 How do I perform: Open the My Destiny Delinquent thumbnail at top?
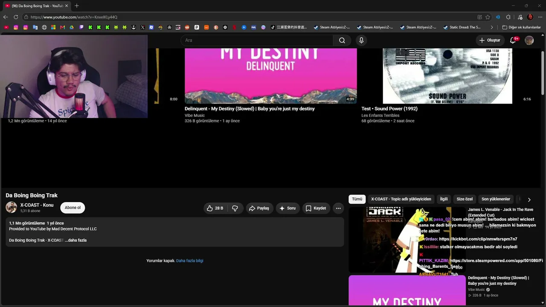[x=271, y=76]
